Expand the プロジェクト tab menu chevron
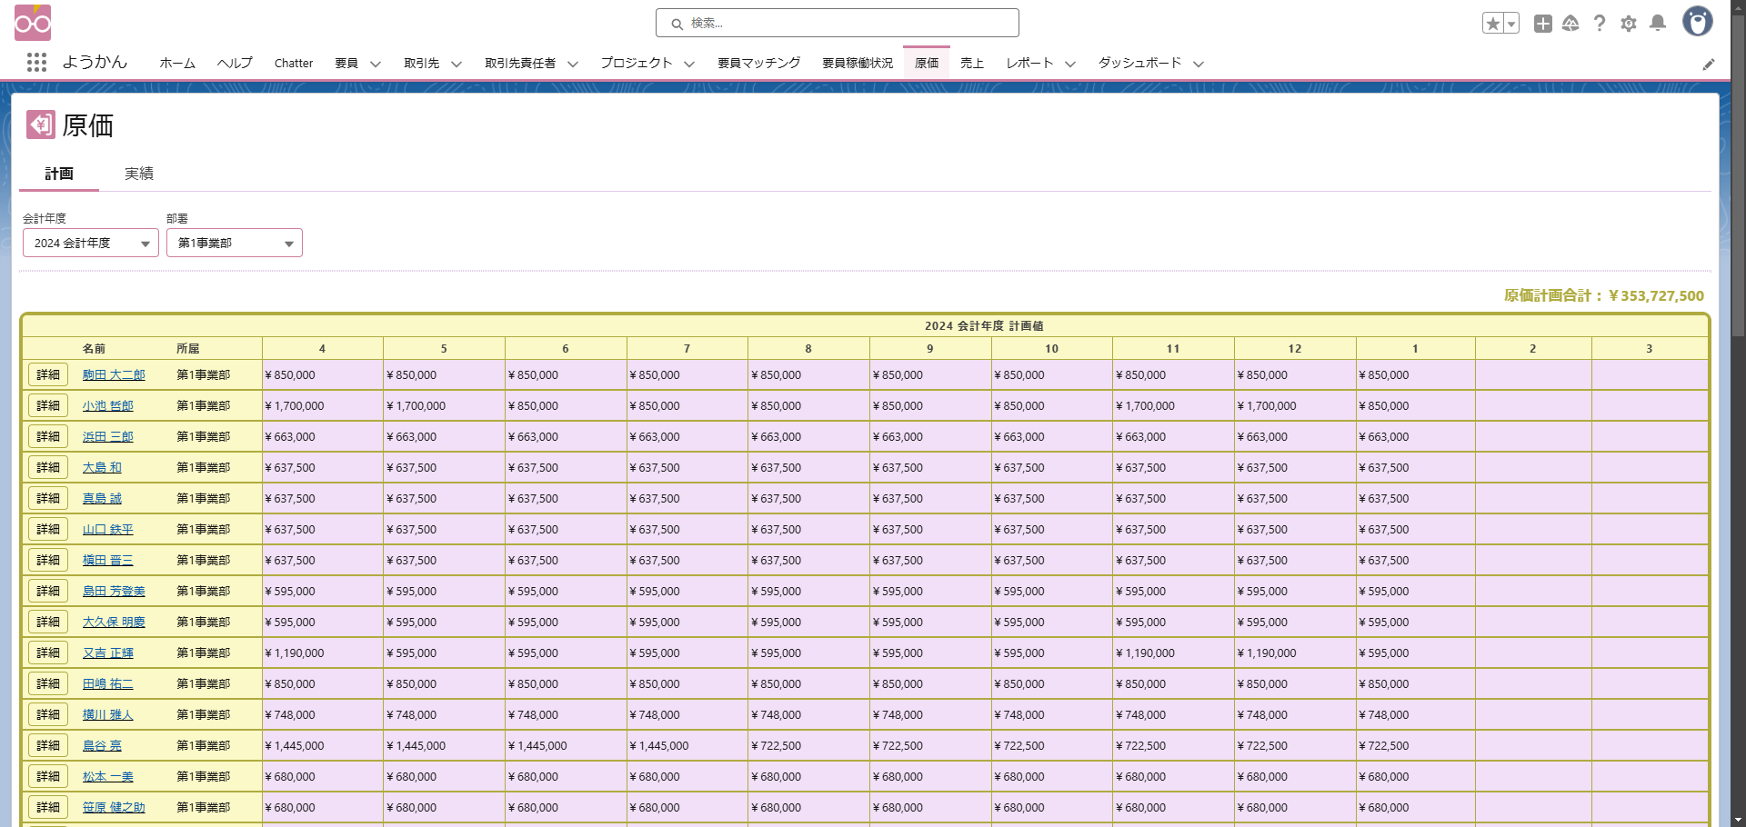1746x827 pixels. tap(689, 64)
